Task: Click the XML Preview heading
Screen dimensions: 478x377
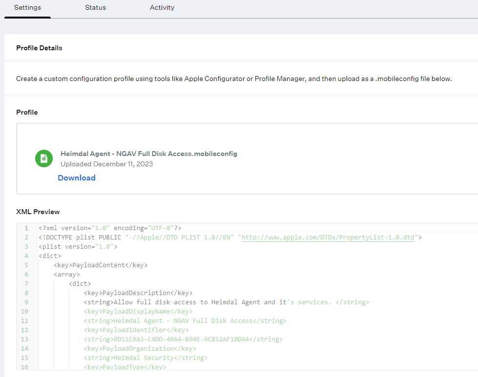Action: point(38,212)
